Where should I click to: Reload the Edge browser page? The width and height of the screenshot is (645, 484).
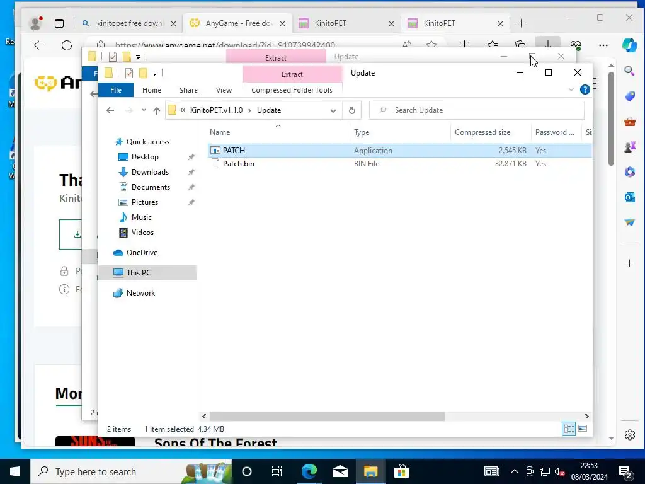67,45
